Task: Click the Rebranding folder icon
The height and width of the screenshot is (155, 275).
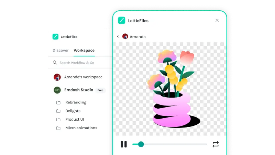Action: pos(58,102)
